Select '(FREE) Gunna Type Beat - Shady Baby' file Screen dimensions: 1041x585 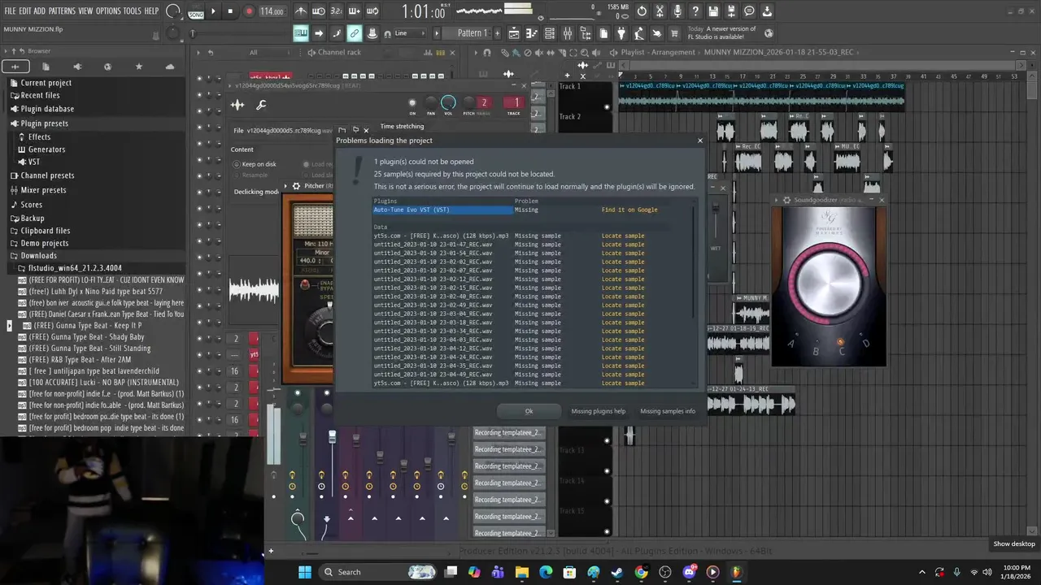pyautogui.click(x=86, y=336)
